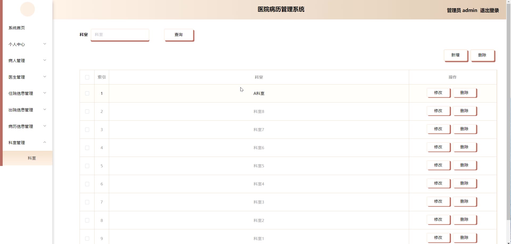Click 修改 for 科室7
511x244 pixels.
438,129
